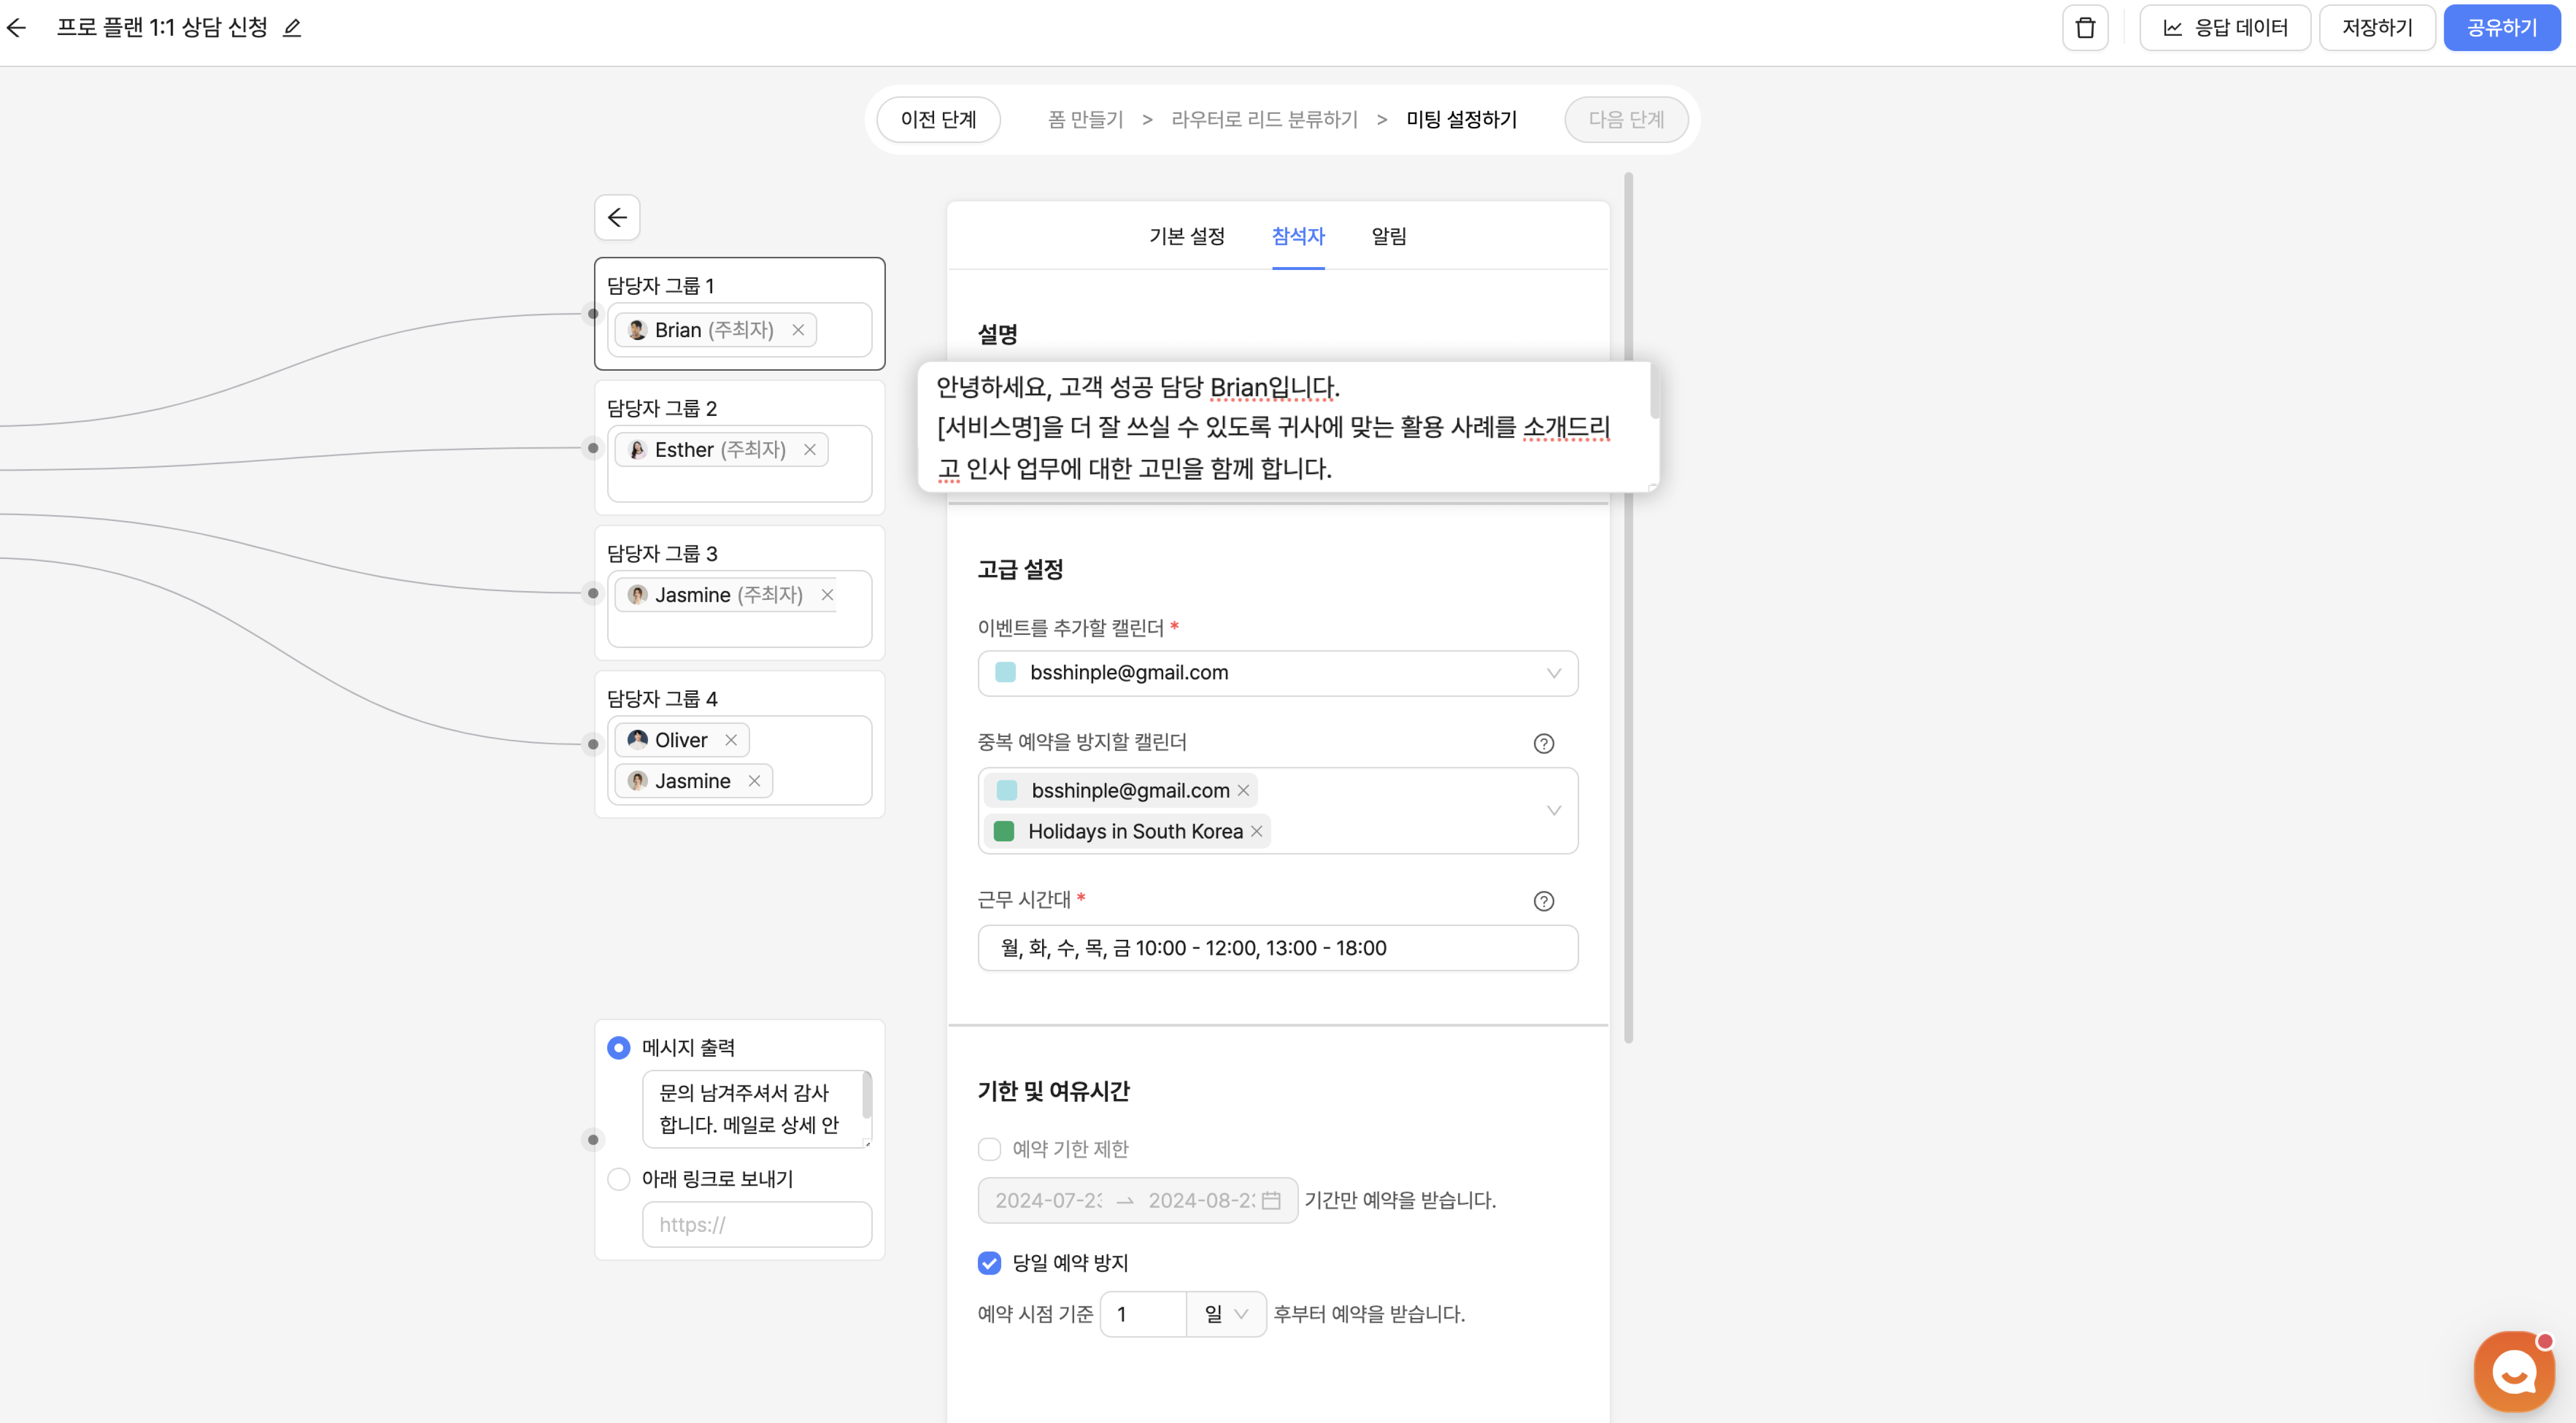The width and height of the screenshot is (2576, 1423).
Task: Open the chat support bubble
Action: (x=2513, y=1372)
